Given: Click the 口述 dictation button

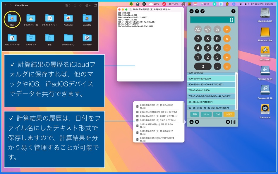Looking at the screenshot, I should 217,114.
